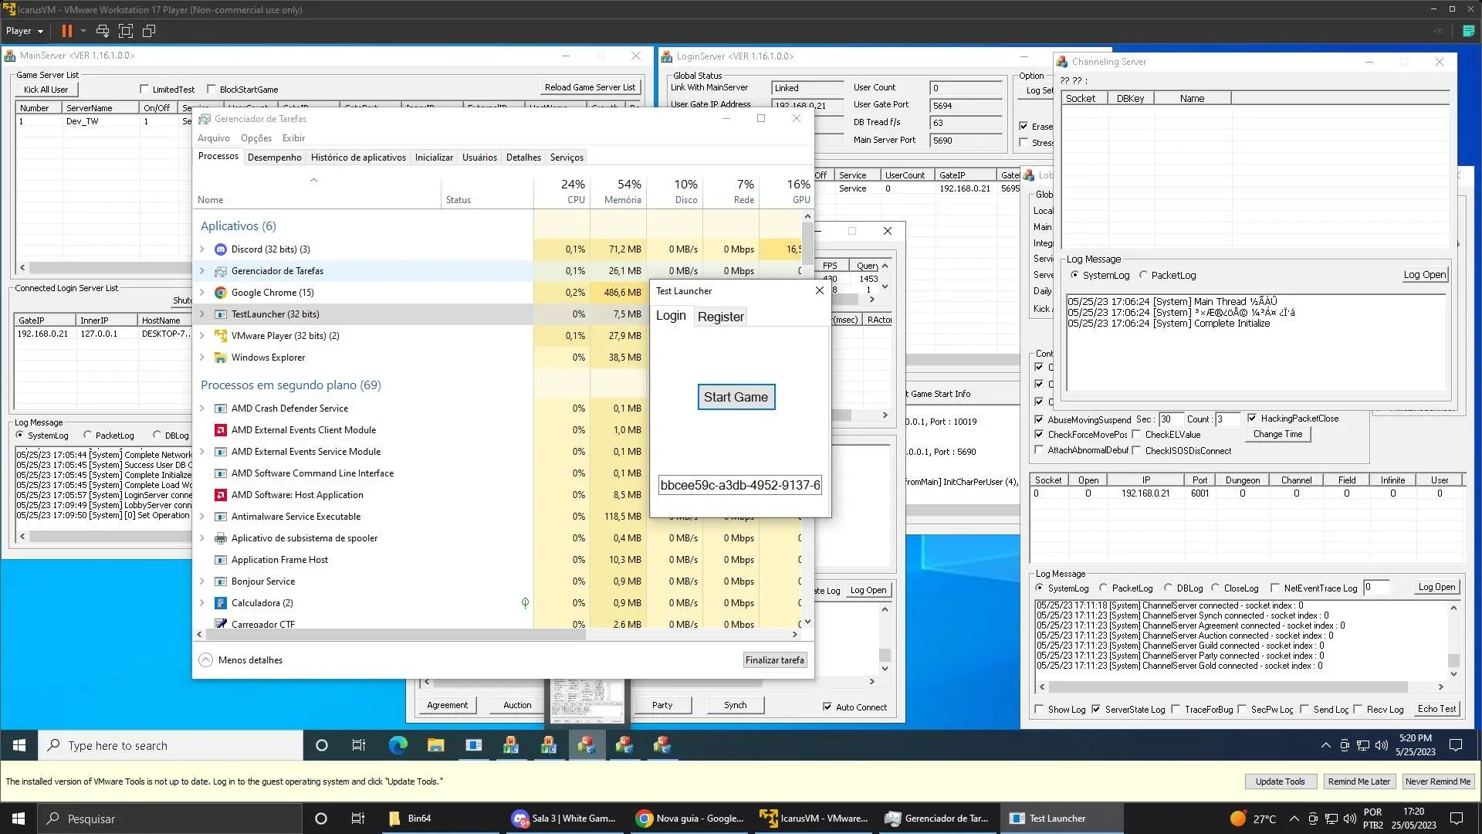Expand the TestLauncher process group

pyautogui.click(x=202, y=314)
